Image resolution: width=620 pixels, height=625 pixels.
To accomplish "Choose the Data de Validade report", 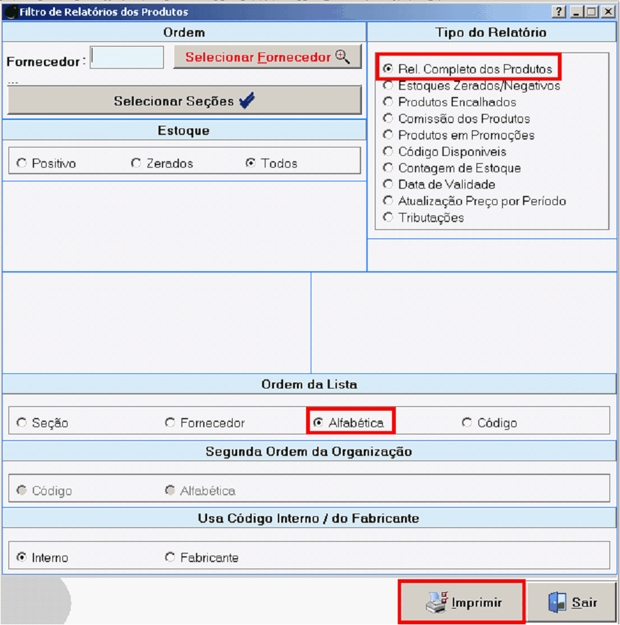I will (388, 184).
